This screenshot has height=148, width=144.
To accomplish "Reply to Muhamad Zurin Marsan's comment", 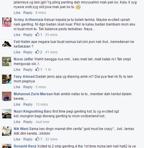I will [28, 104].
